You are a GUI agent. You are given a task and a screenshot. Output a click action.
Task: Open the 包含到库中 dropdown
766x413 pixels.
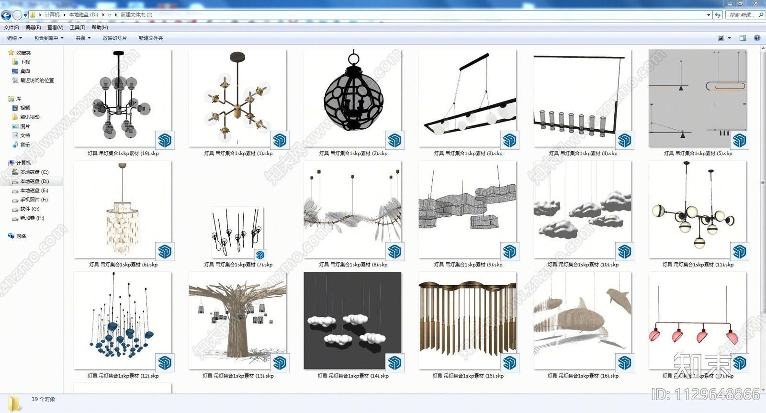pyautogui.click(x=49, y=38)
